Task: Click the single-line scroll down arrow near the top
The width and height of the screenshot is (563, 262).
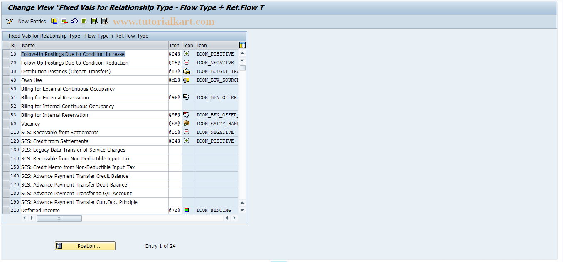Action: (242, 61)
